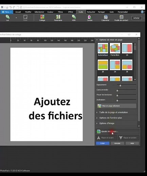Click the Save icon in the title bar
Screen dimensions: 147x176
pyautogui.click(x=7, y=7)
